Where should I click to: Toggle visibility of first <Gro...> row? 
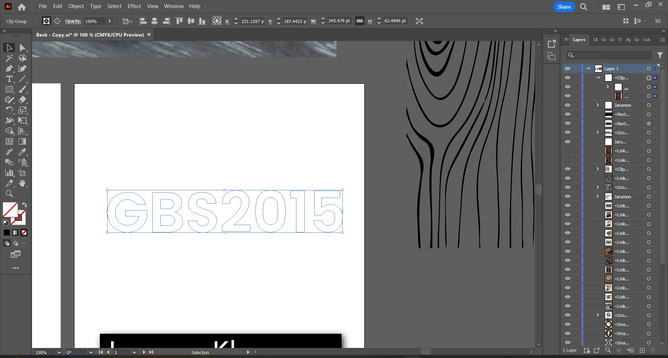point(567,132)
